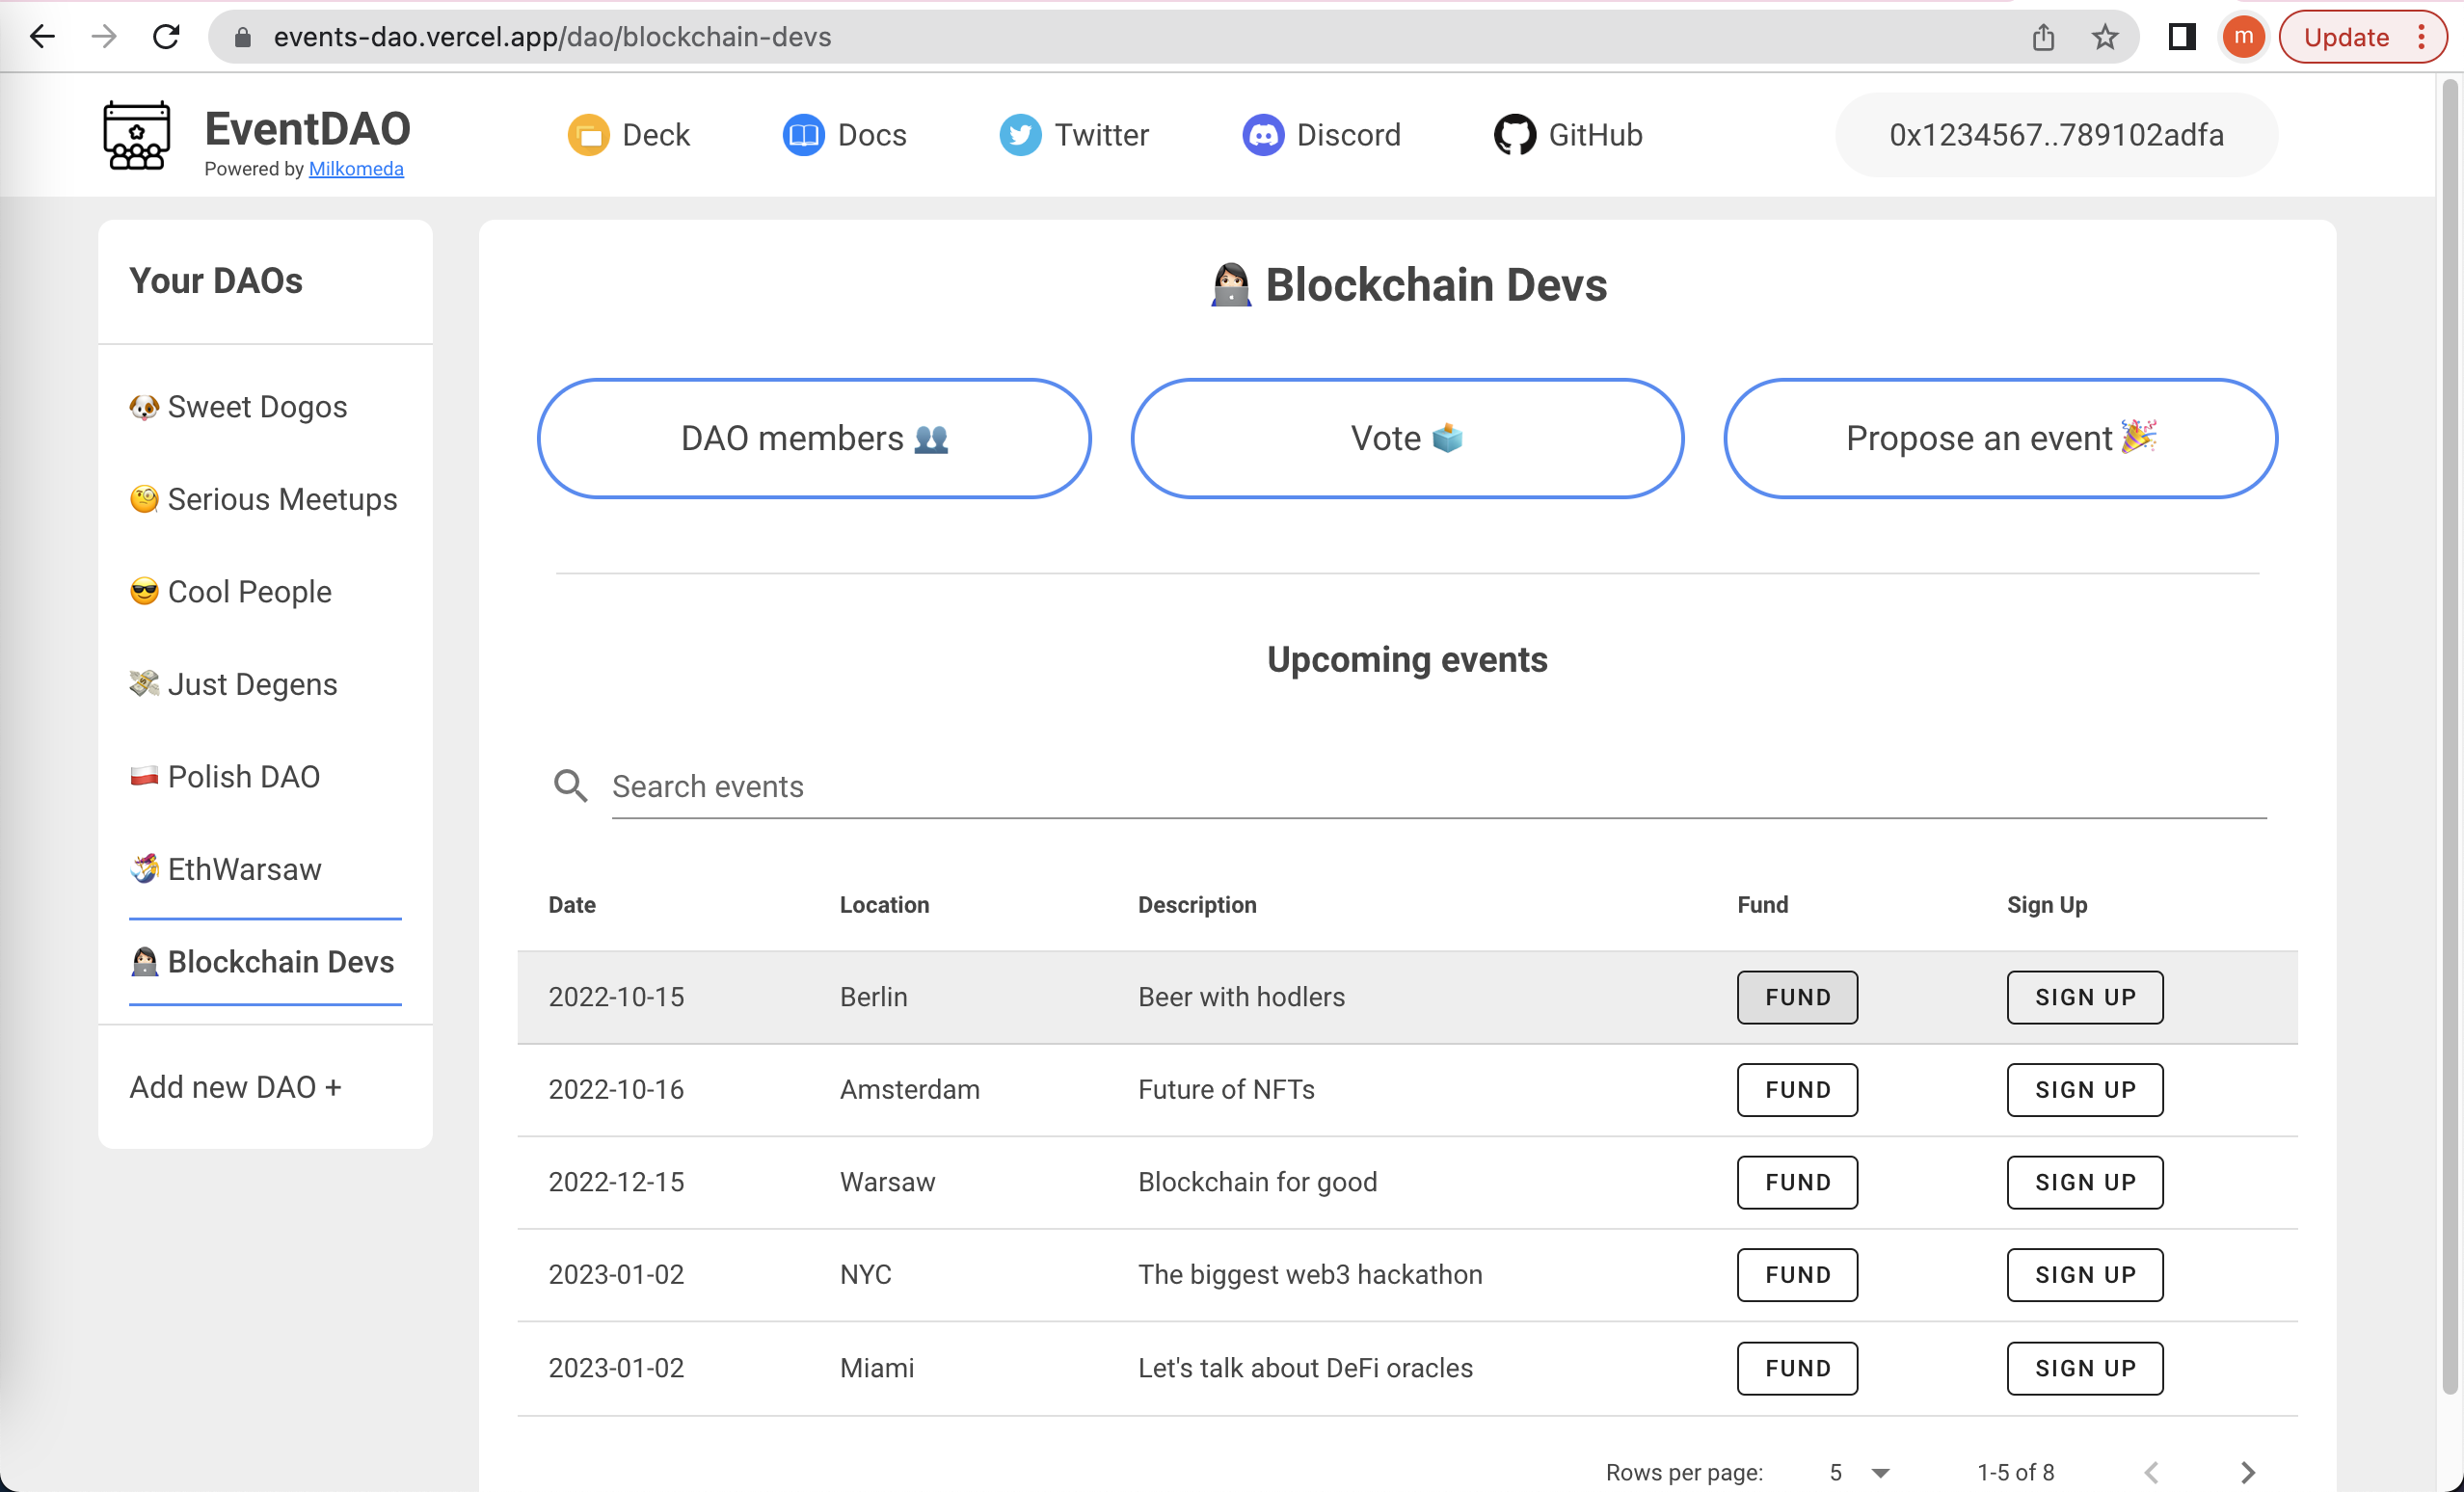Sign up for Future of NFTs in Amsterdam

2084,1089
